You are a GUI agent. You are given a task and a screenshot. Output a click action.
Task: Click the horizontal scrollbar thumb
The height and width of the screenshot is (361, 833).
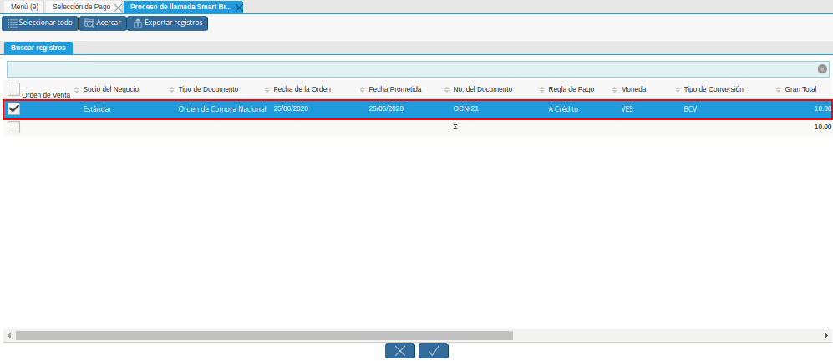pos(264,335)
